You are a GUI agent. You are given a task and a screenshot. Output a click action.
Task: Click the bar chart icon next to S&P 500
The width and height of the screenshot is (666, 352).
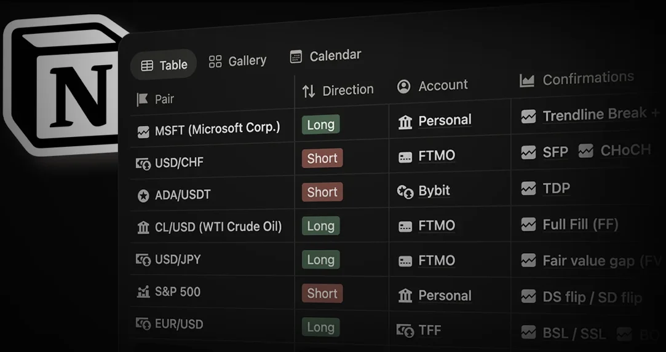click(x=143, y=292)
